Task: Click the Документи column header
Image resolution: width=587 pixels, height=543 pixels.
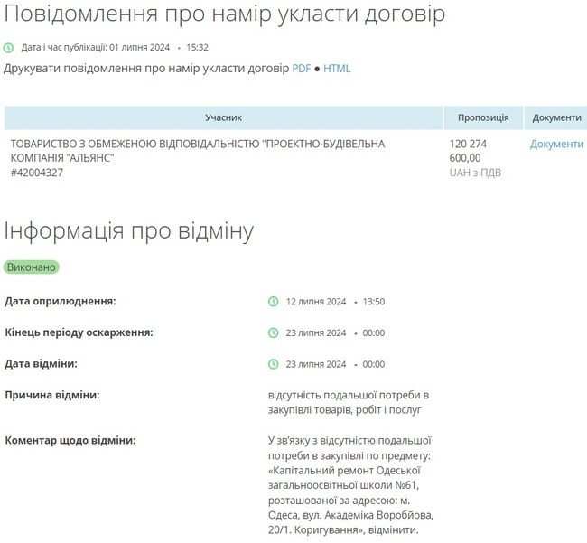Action: 556,118
